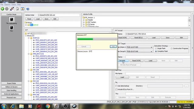Click the green back arrow icon
Viewport: 194px width, 109px height.
pos(2,9)
